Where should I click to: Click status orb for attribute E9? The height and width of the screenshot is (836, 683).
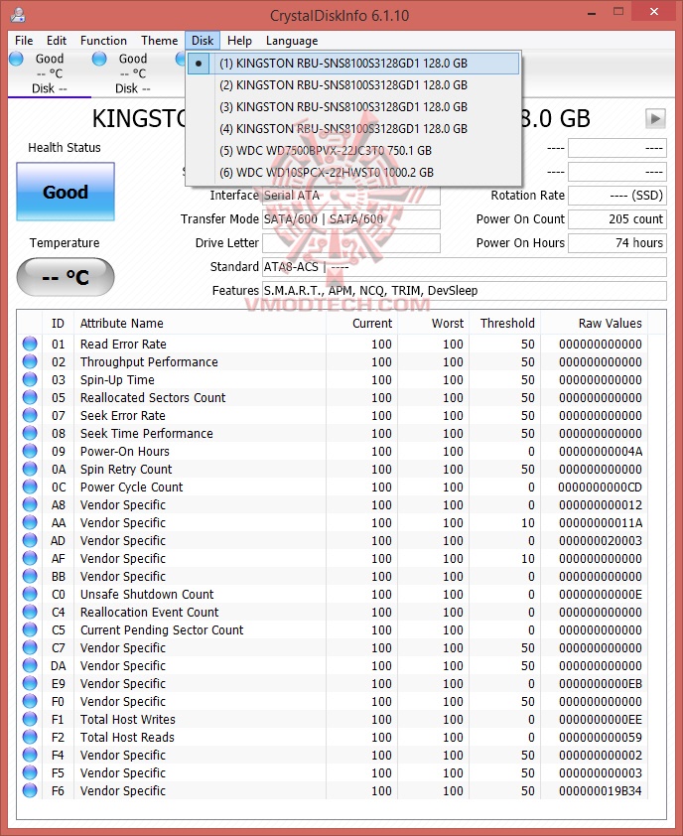(30, 683)
